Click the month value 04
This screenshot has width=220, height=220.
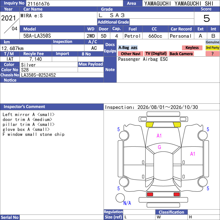click(x=15, y=29)
